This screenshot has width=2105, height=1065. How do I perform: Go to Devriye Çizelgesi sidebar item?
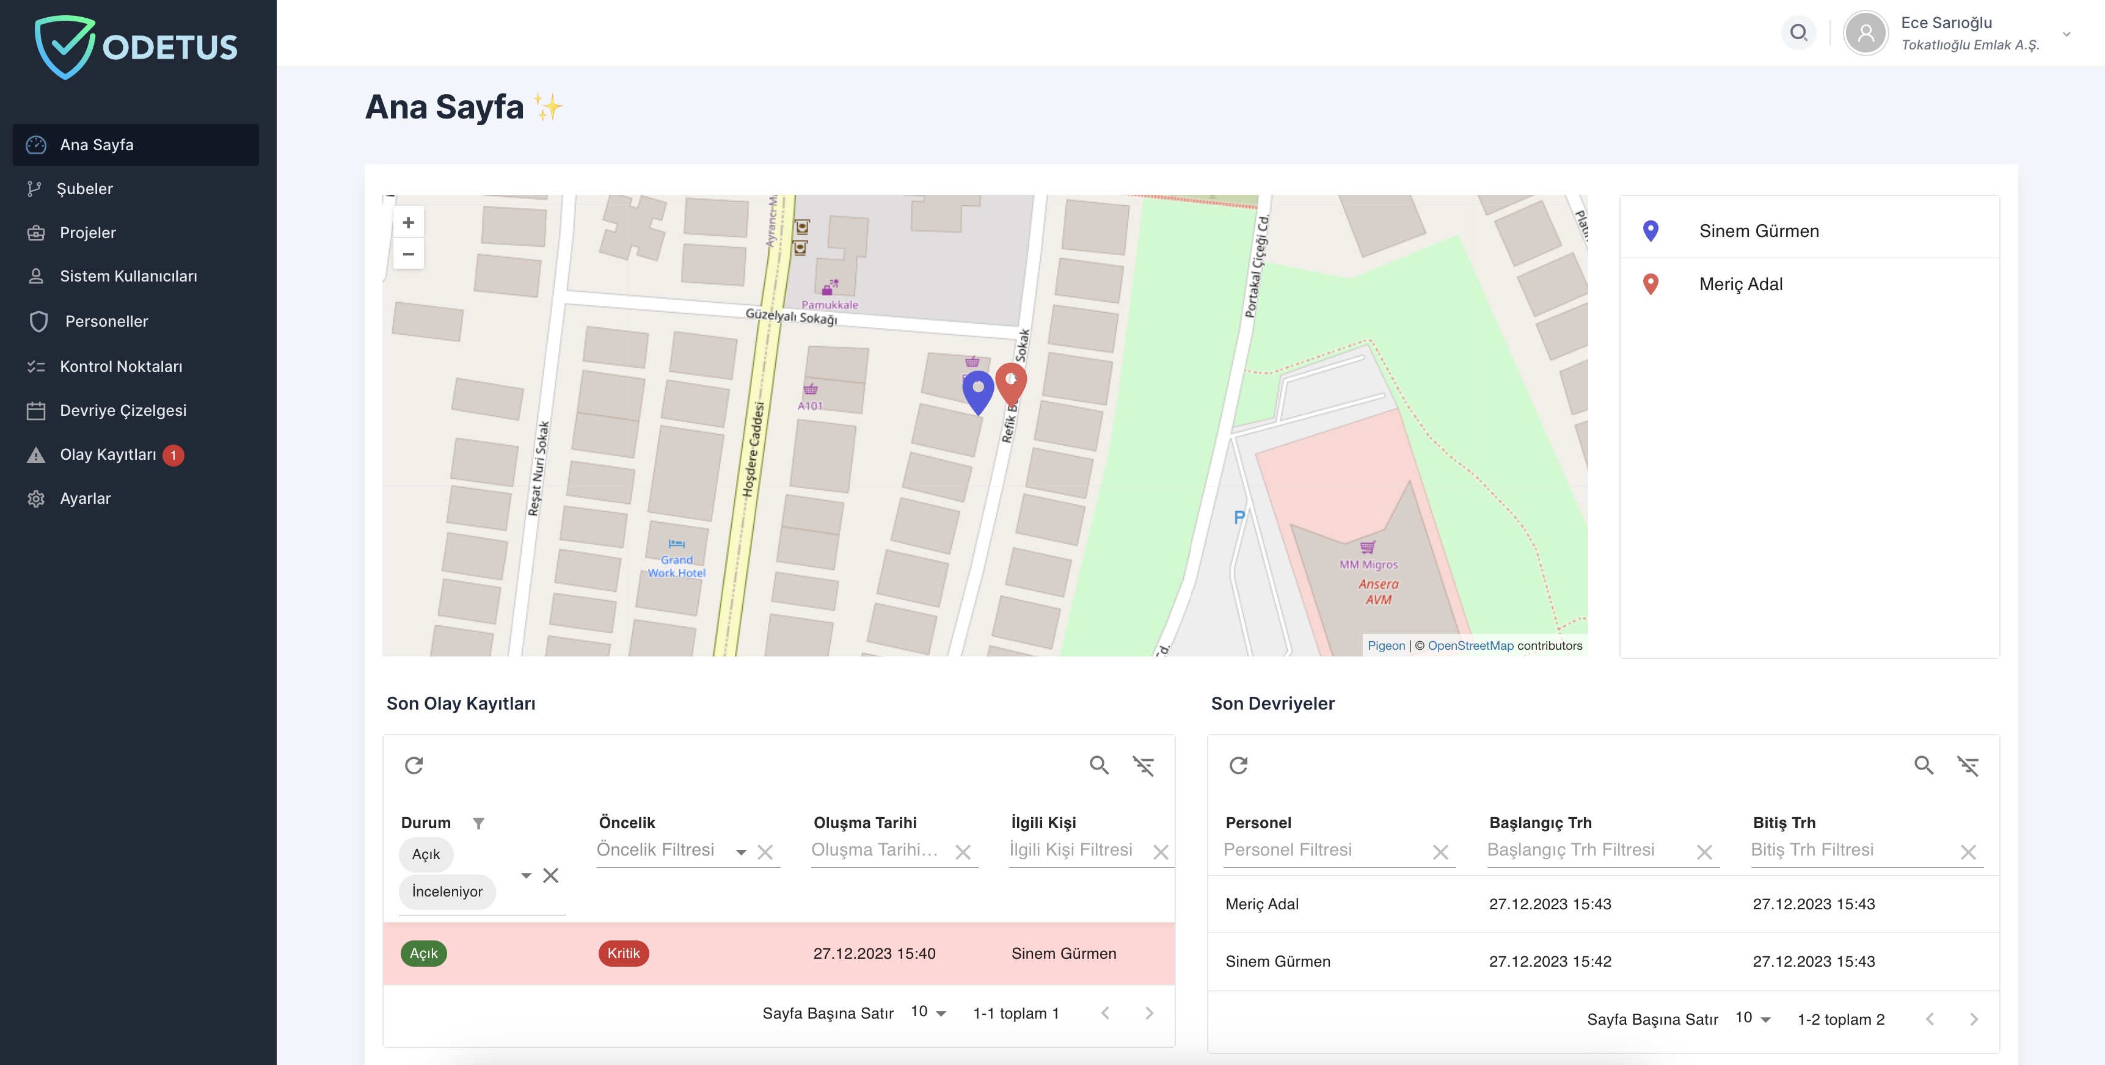coord(123,411)
